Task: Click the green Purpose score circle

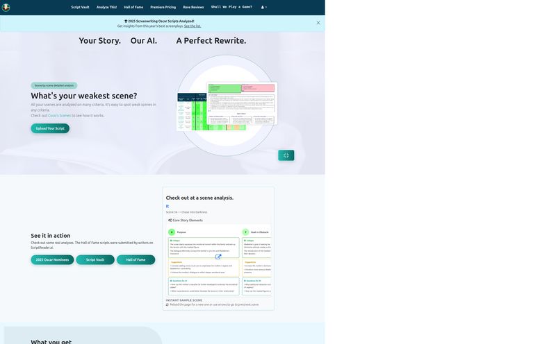Action: click(x=172, y=232)
